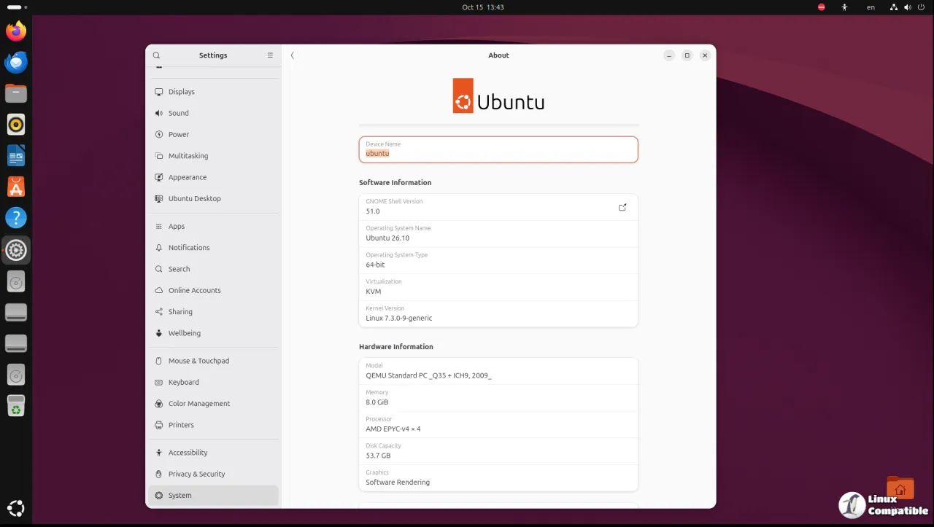Viewport: 934px width, 527px height.
Task: Go to Online Accounts settings
Action: pyautogui.click(x=213, y=290)
